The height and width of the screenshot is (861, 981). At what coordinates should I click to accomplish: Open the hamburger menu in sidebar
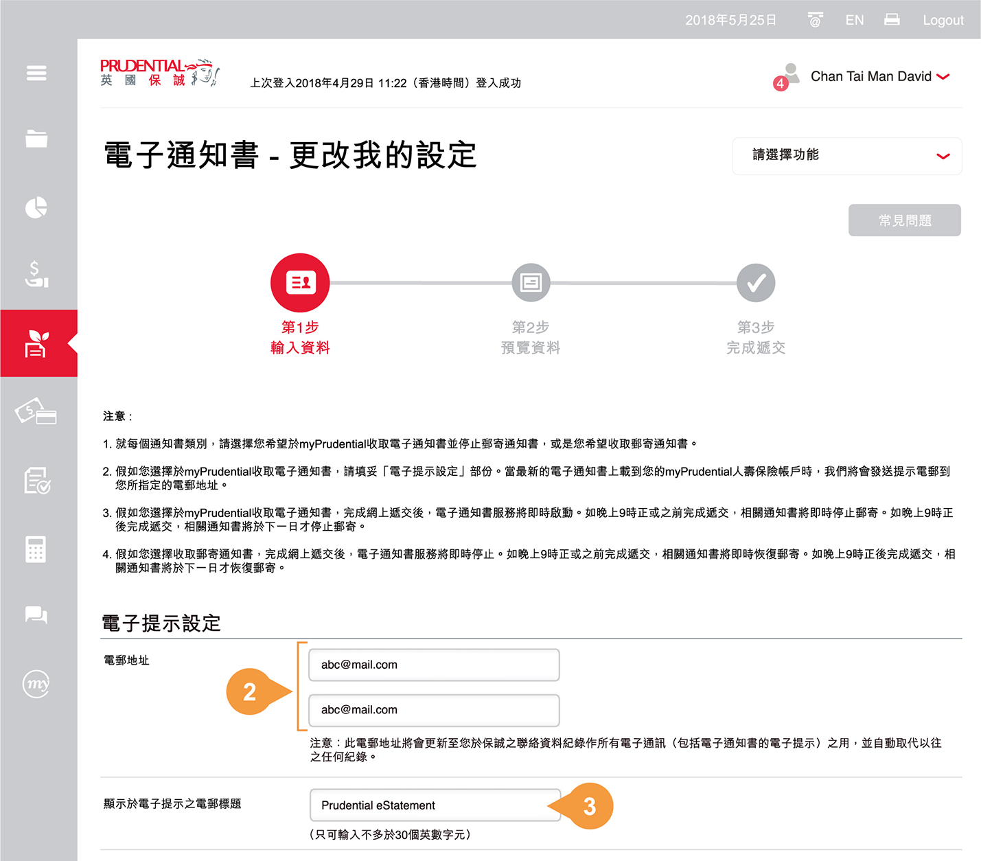(36, 73)
